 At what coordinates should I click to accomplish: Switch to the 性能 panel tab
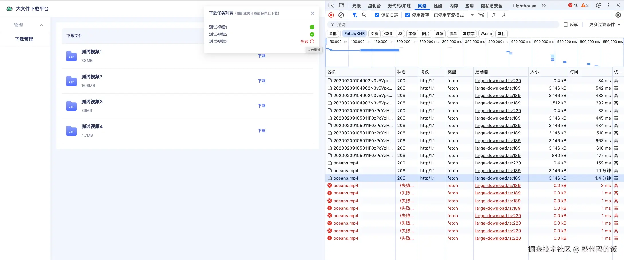pos(438,5)
